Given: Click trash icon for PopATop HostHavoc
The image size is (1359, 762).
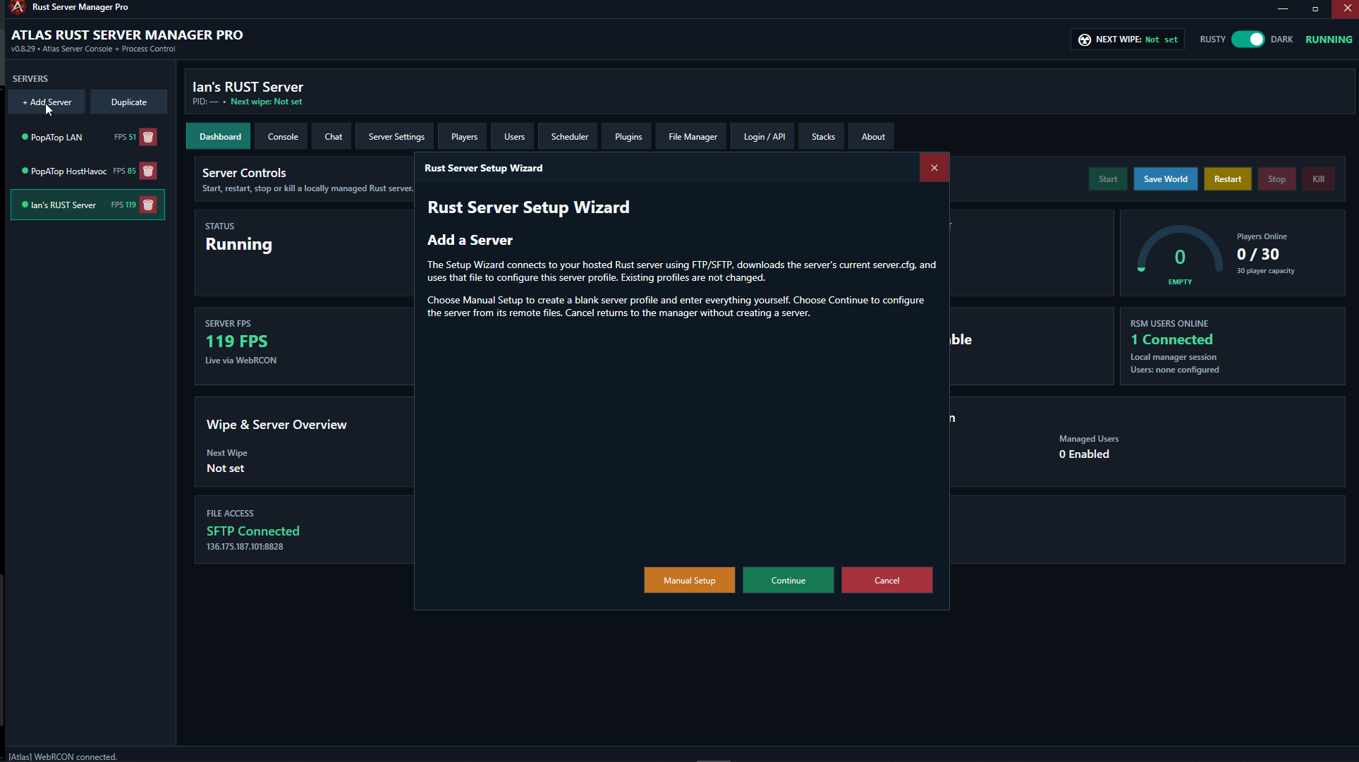Looking at the screenshot, I should click(x=148, y=171).
